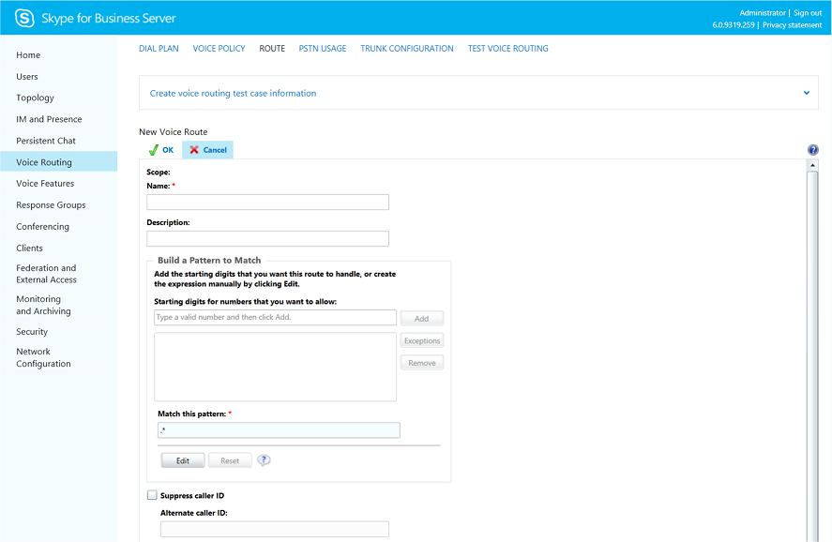
Task: Click the help icon next to Reset
Action: (x=264, y=460)
